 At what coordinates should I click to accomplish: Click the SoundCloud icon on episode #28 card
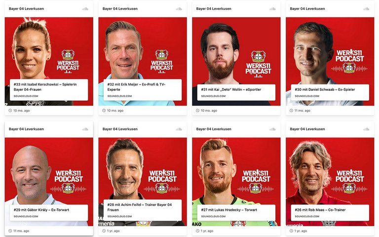click(x=179, y=129)
